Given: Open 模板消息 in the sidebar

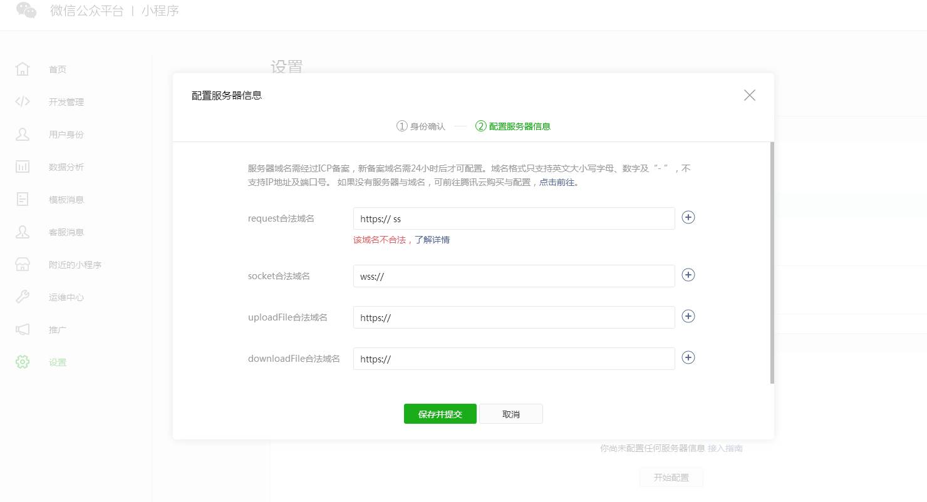Looking at the screenshot, I should (x=66, y=200).
